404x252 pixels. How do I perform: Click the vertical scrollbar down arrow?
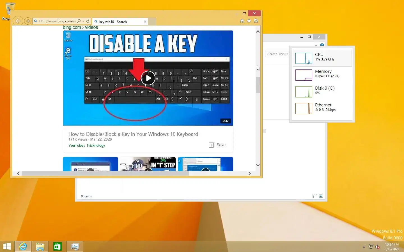pos(258,165)
